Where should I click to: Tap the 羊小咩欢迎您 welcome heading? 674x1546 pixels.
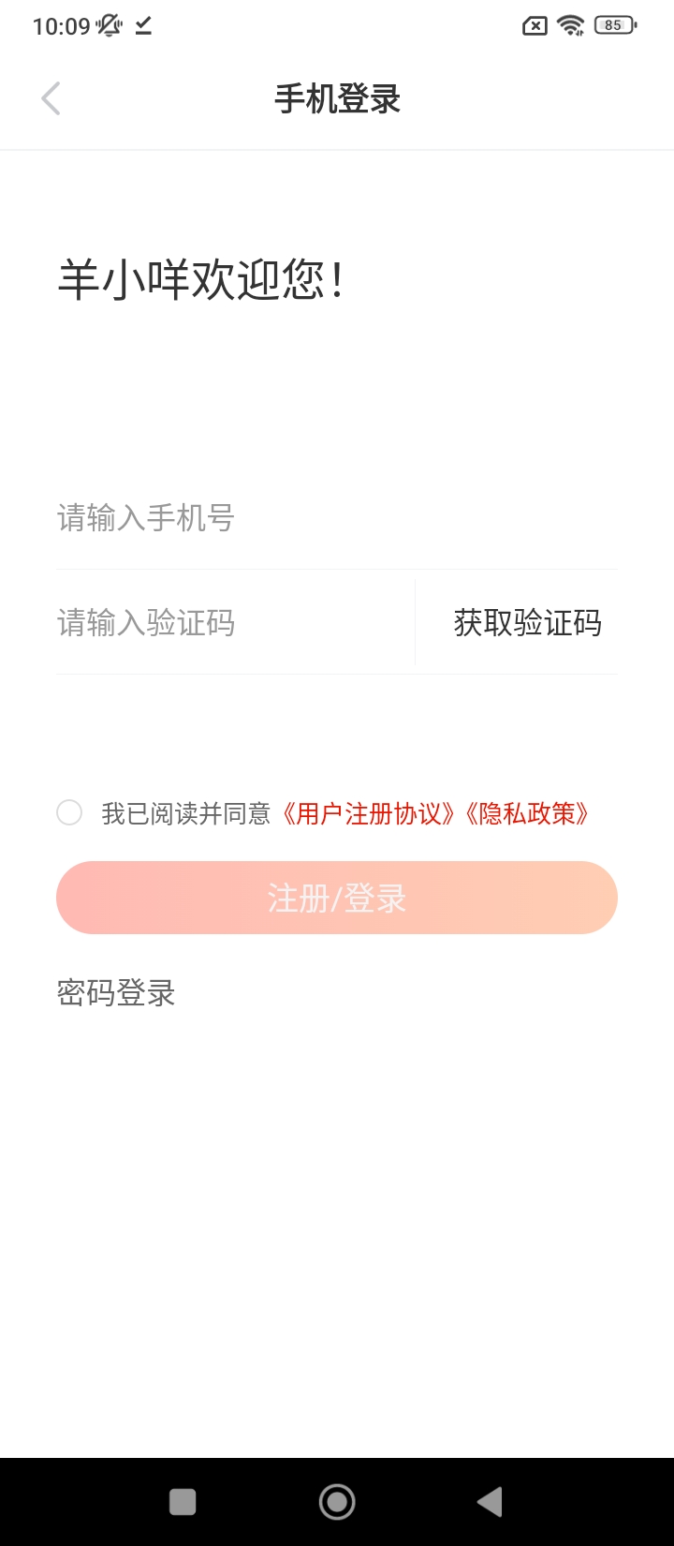[201, 280]
